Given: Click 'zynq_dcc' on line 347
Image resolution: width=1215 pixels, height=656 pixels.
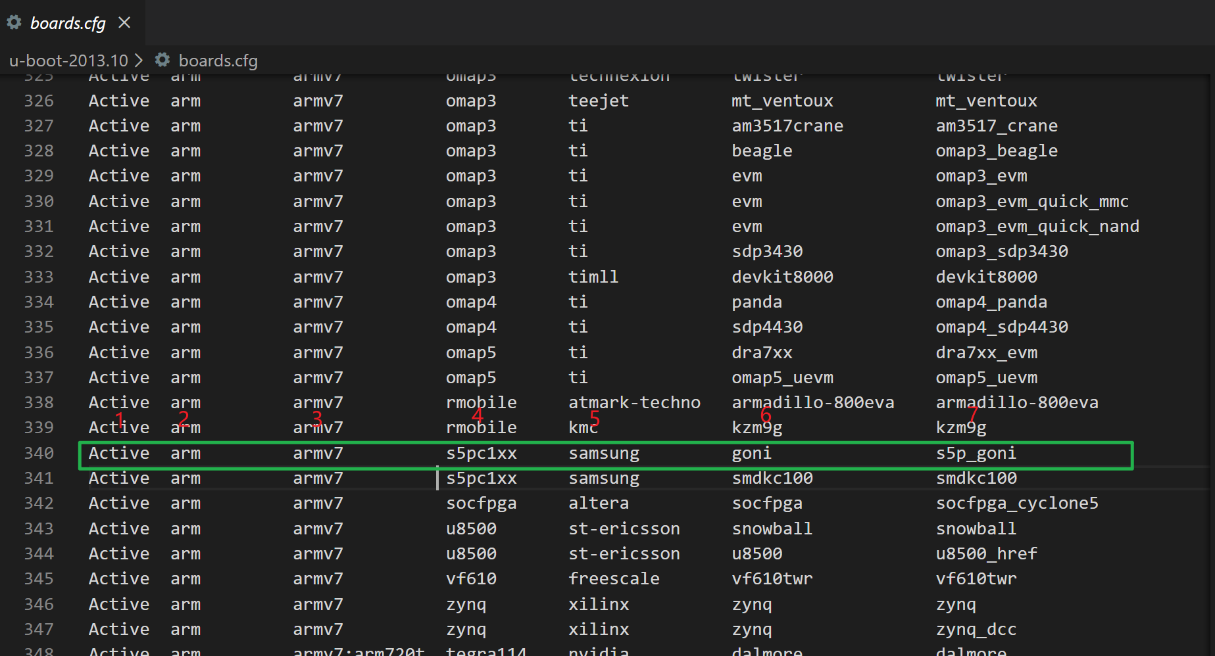Looking at the screenshot, I should (x=976, y=629).
